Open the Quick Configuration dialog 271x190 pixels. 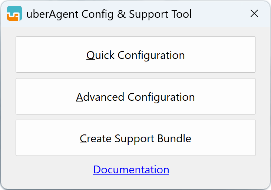135,55
